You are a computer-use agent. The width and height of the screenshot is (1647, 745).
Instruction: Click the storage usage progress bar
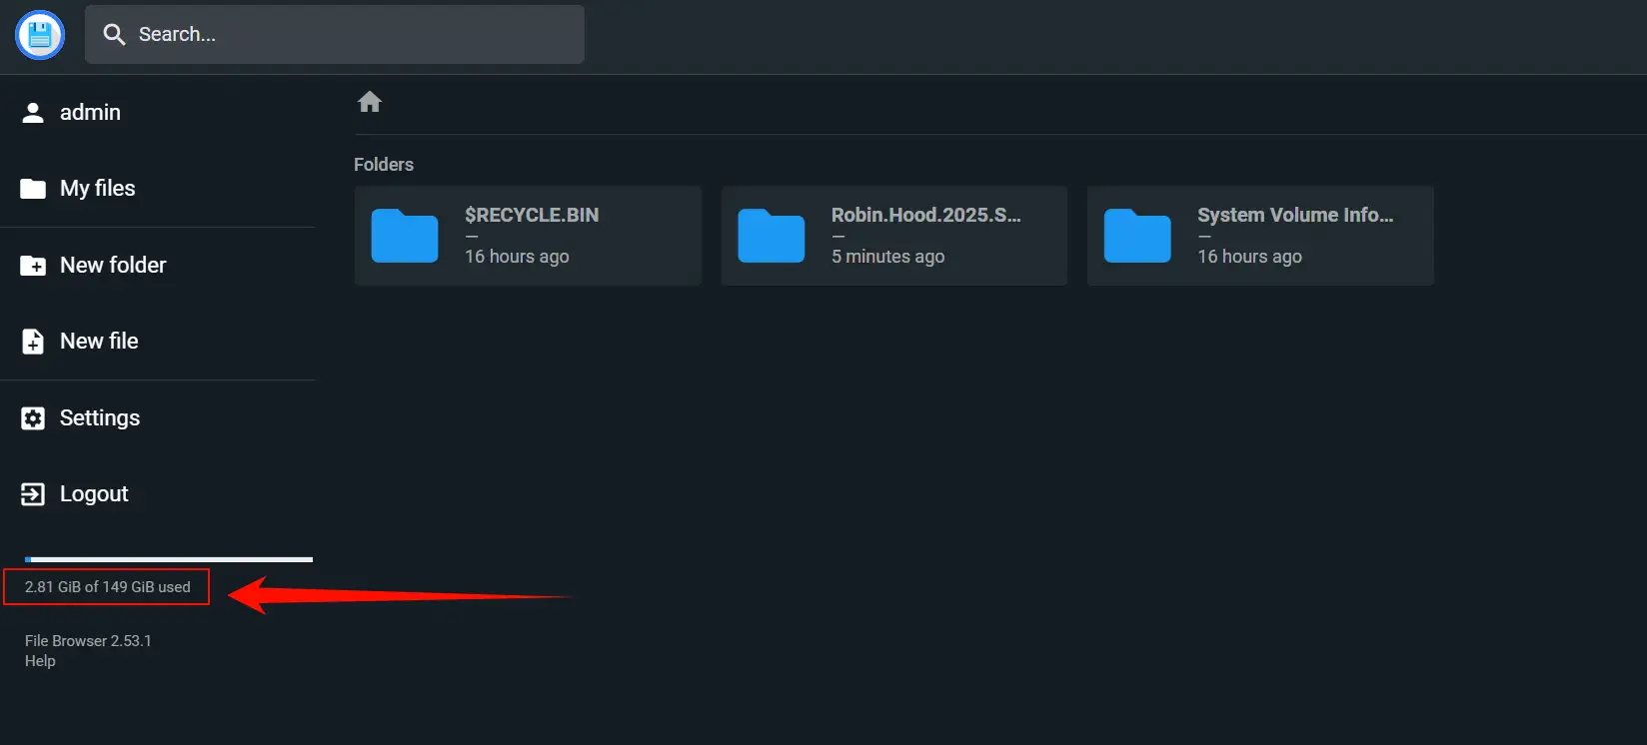pos(169,559)
